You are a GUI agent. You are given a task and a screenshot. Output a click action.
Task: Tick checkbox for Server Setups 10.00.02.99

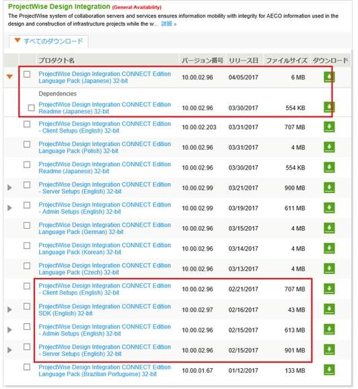[x=27, y=185]
